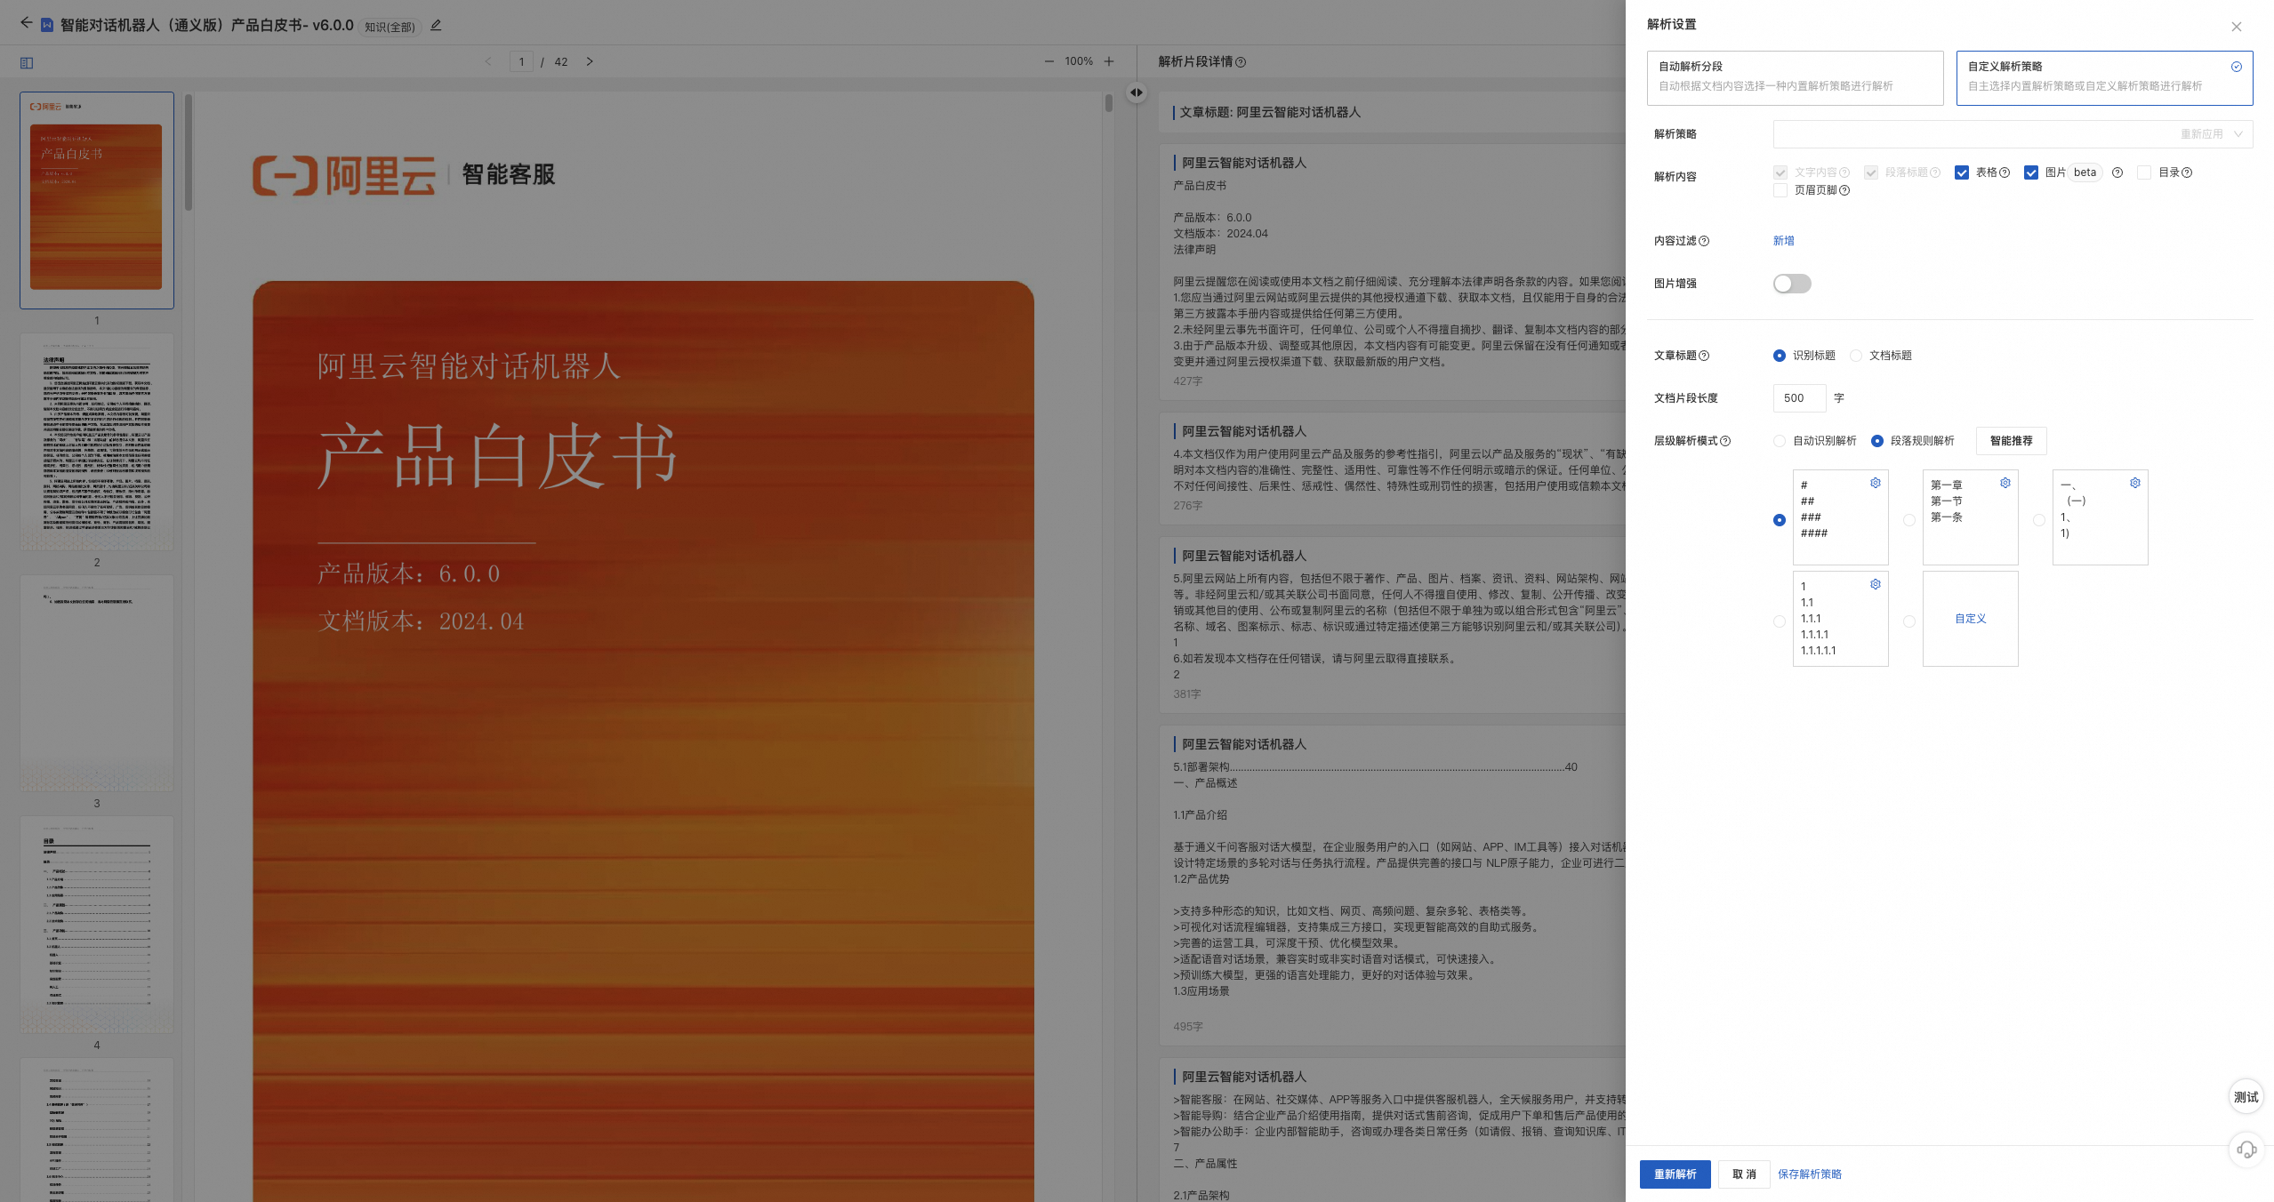Open help icon next to 内容过滤

[x=1704, y=241]
